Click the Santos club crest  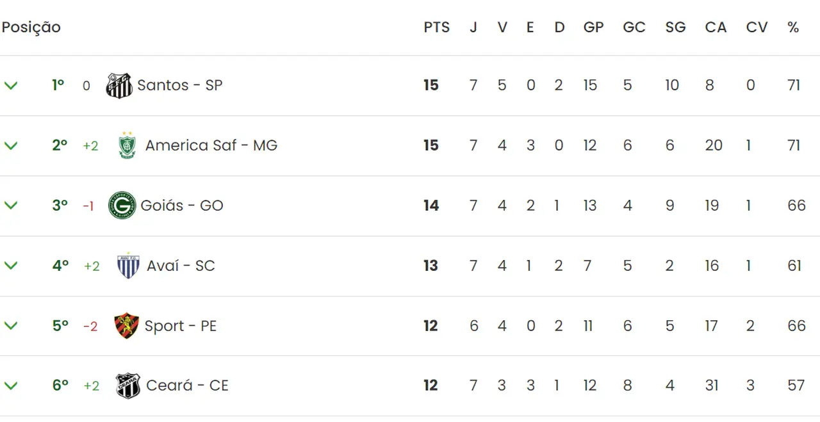click(119, 85)
